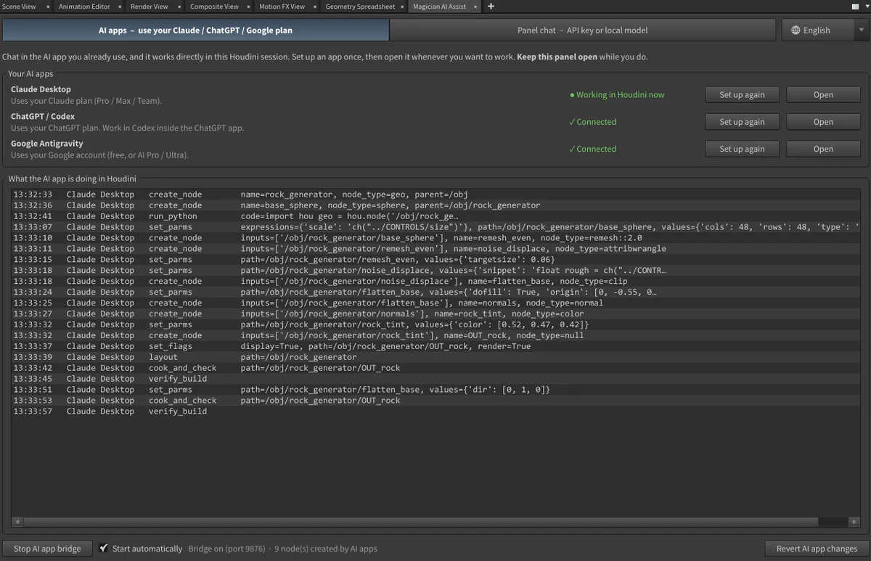Image resolution: width=871 pixels, height=561 pixels.
Task: Set up ChatGPT / Codex again
Action: pos(742,122)
